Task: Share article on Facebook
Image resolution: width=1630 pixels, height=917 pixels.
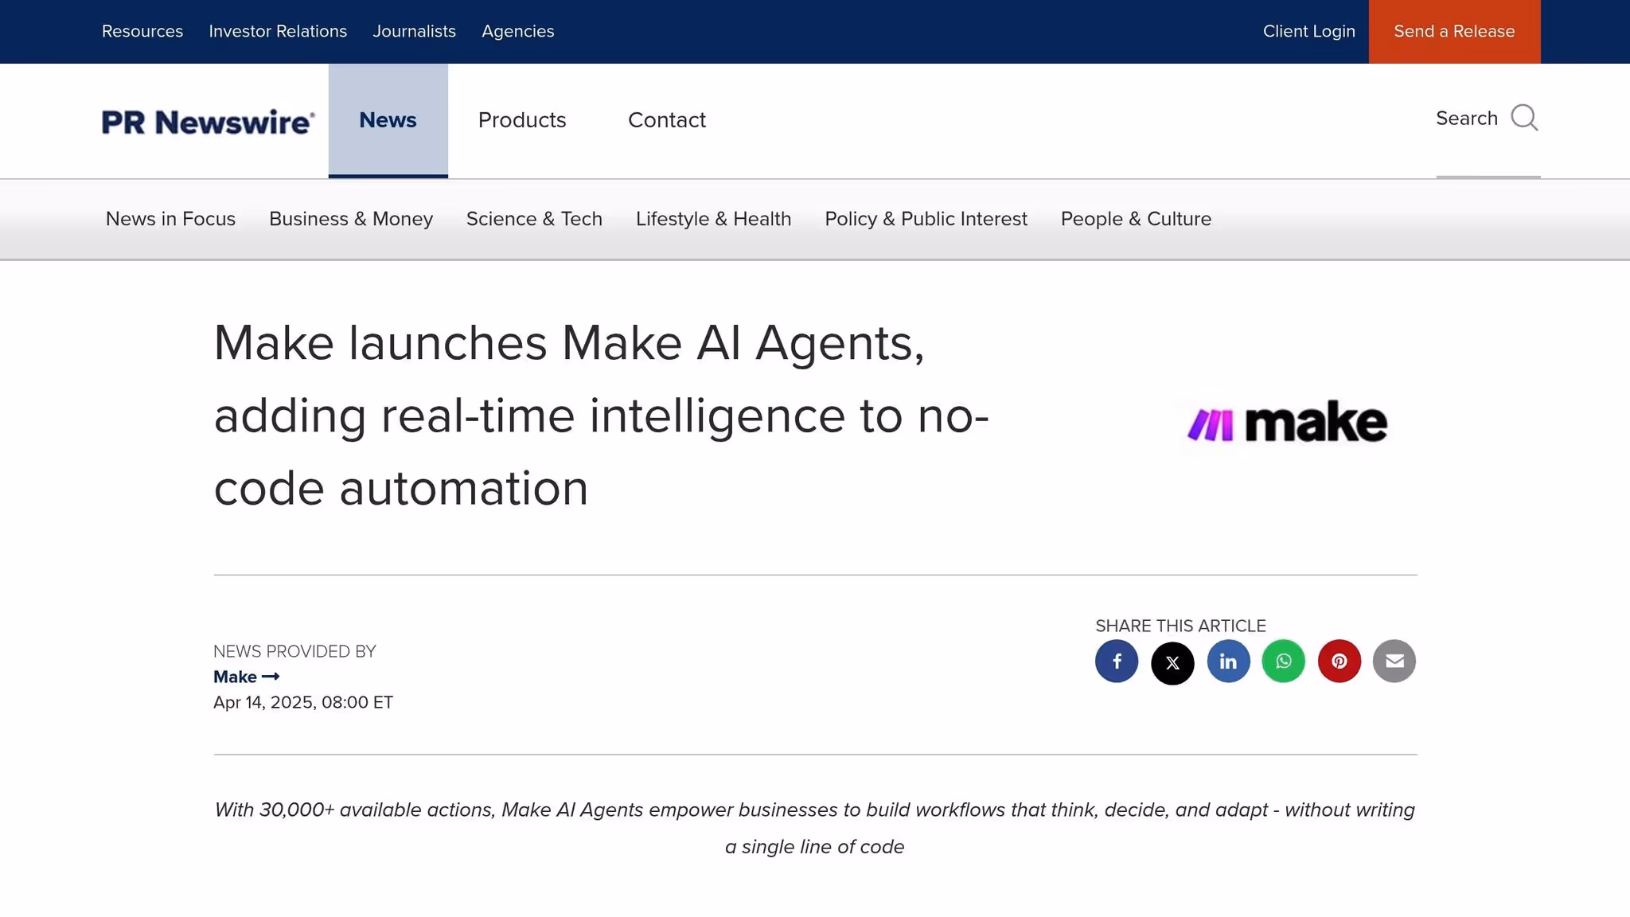Action: (1117, 661)
